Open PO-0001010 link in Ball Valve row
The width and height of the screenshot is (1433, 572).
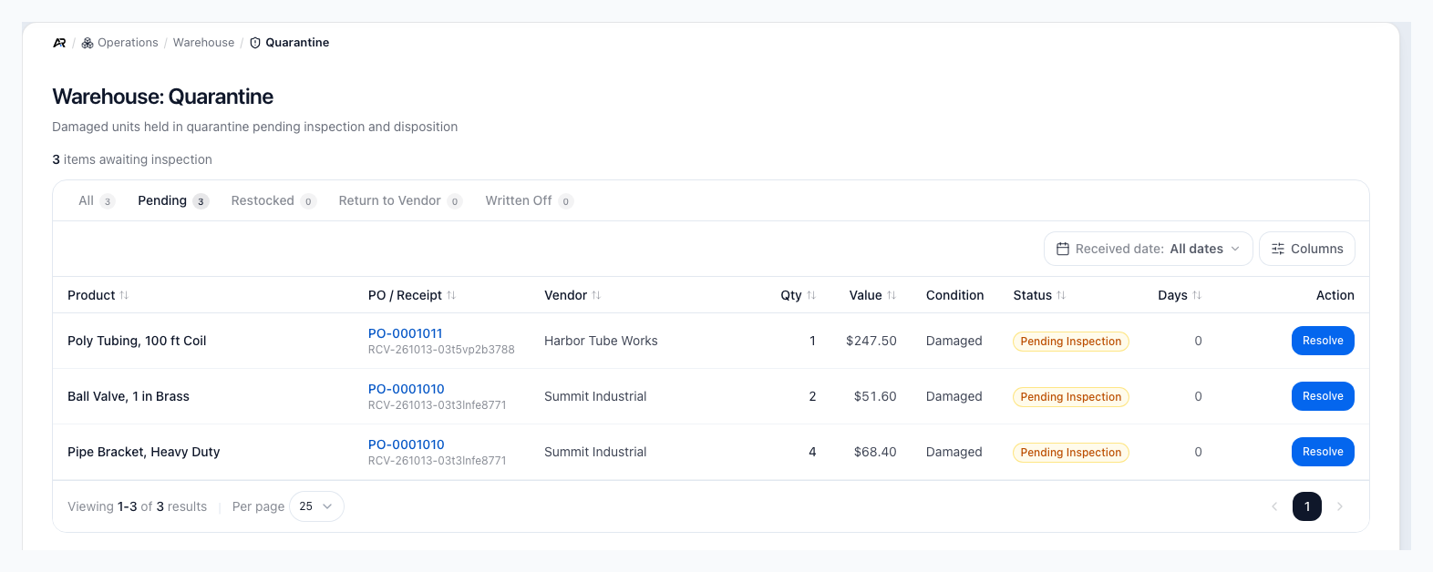(x=406, y=389)
